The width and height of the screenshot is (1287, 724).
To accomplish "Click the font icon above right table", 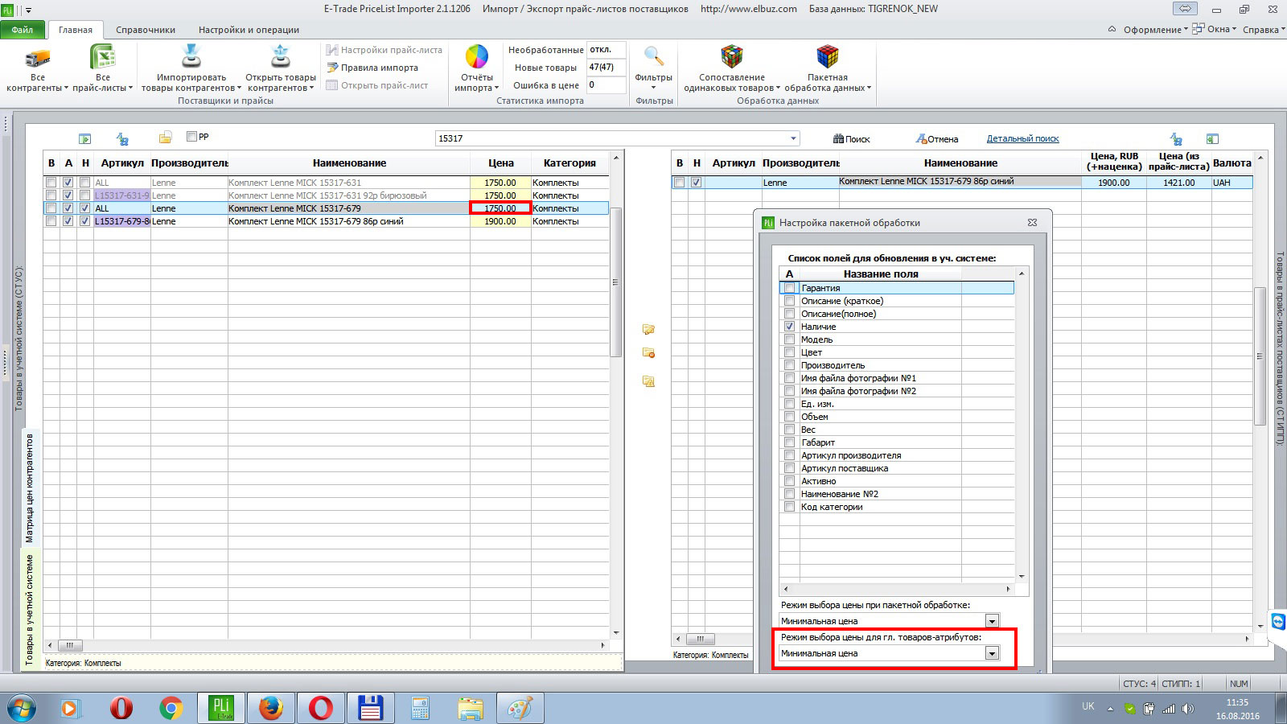I will click(1176, 138).
